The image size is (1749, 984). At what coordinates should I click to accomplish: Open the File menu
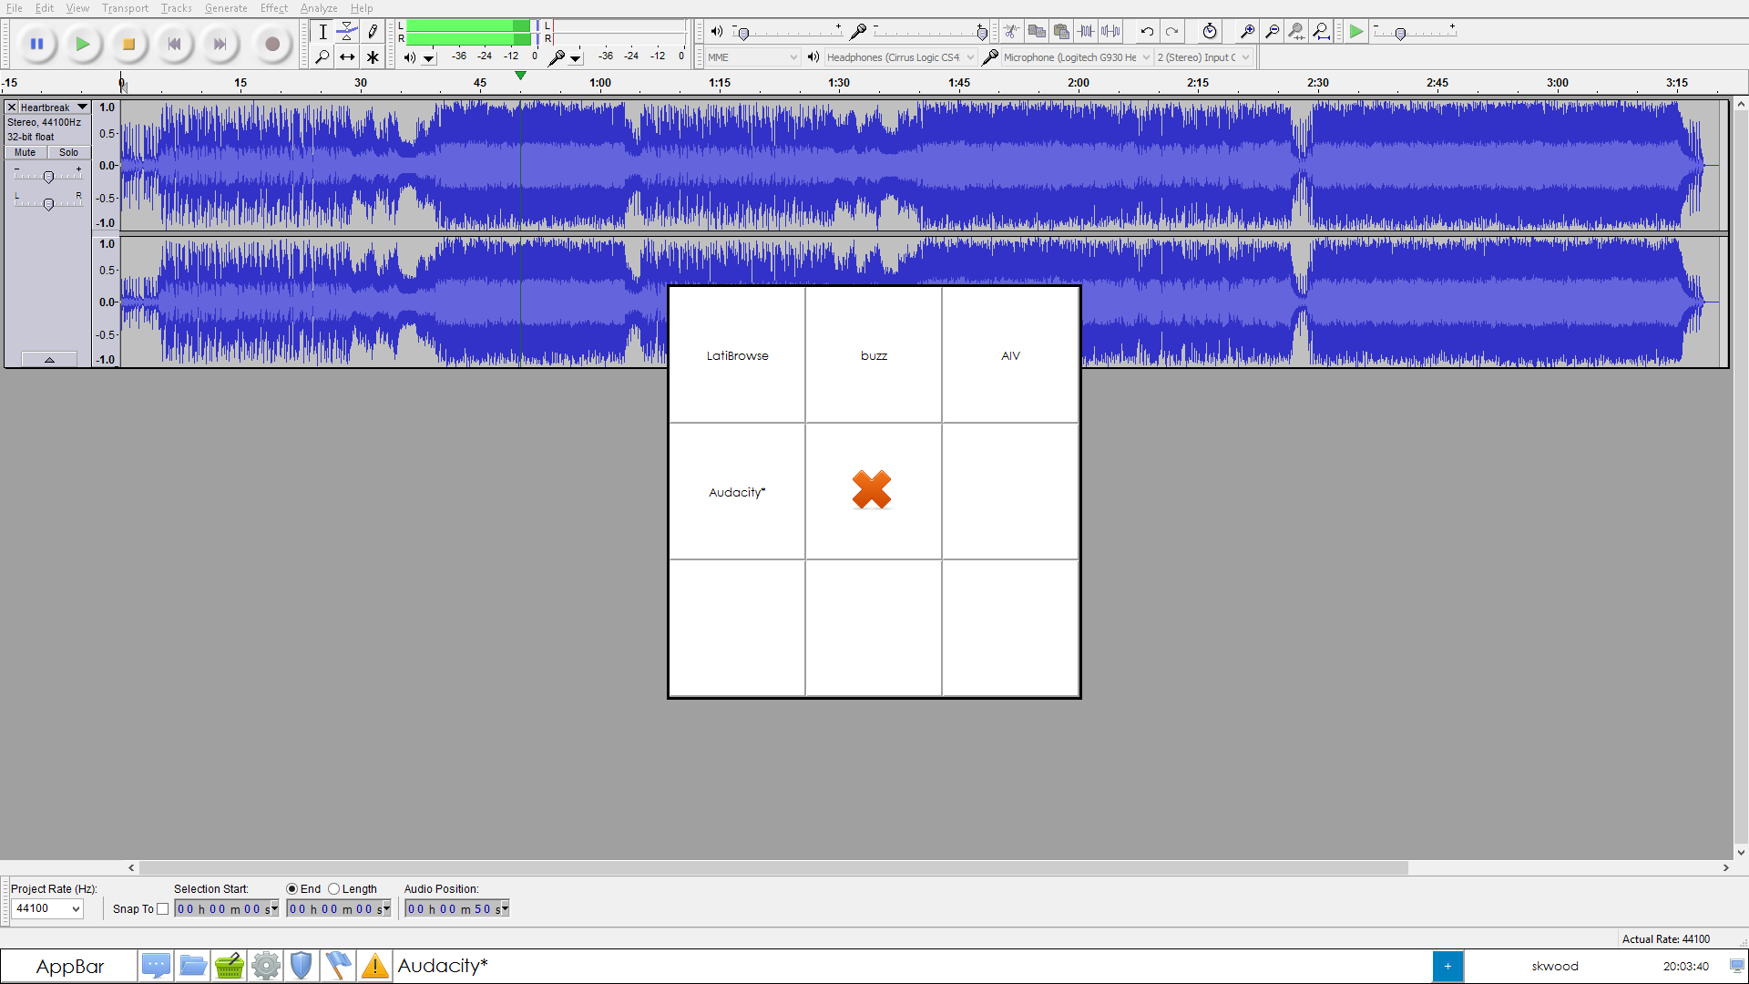click(x=15, y=8)
